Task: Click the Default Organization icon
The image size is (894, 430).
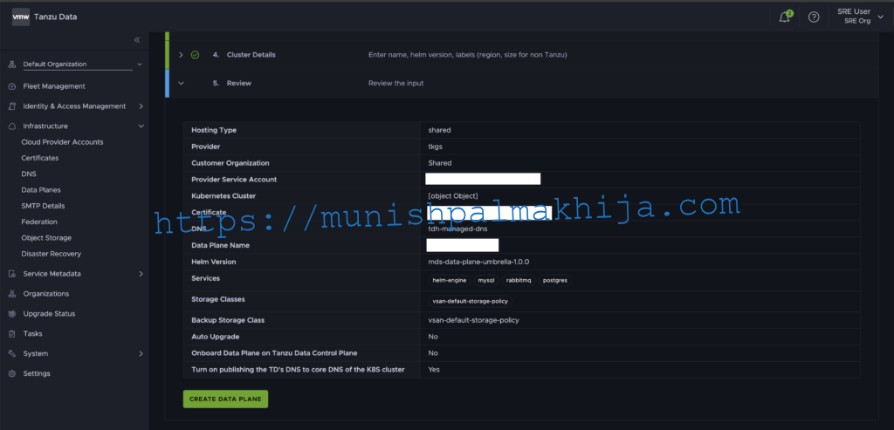Action: 12,65
